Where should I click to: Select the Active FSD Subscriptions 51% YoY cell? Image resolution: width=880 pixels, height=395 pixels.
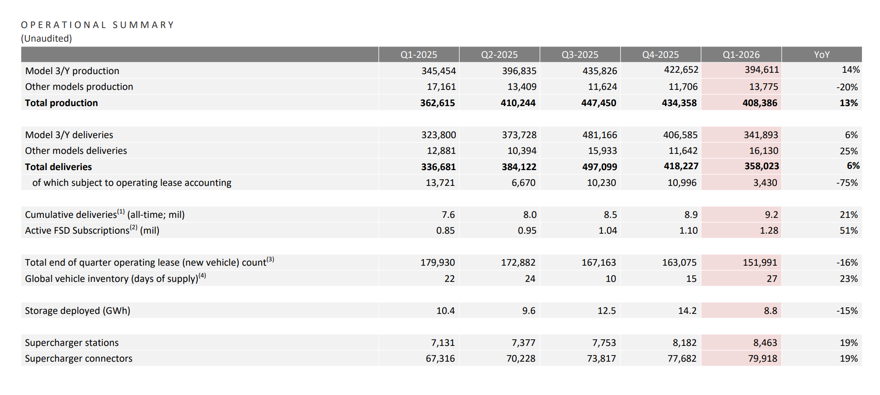click(x=848, y=231)
